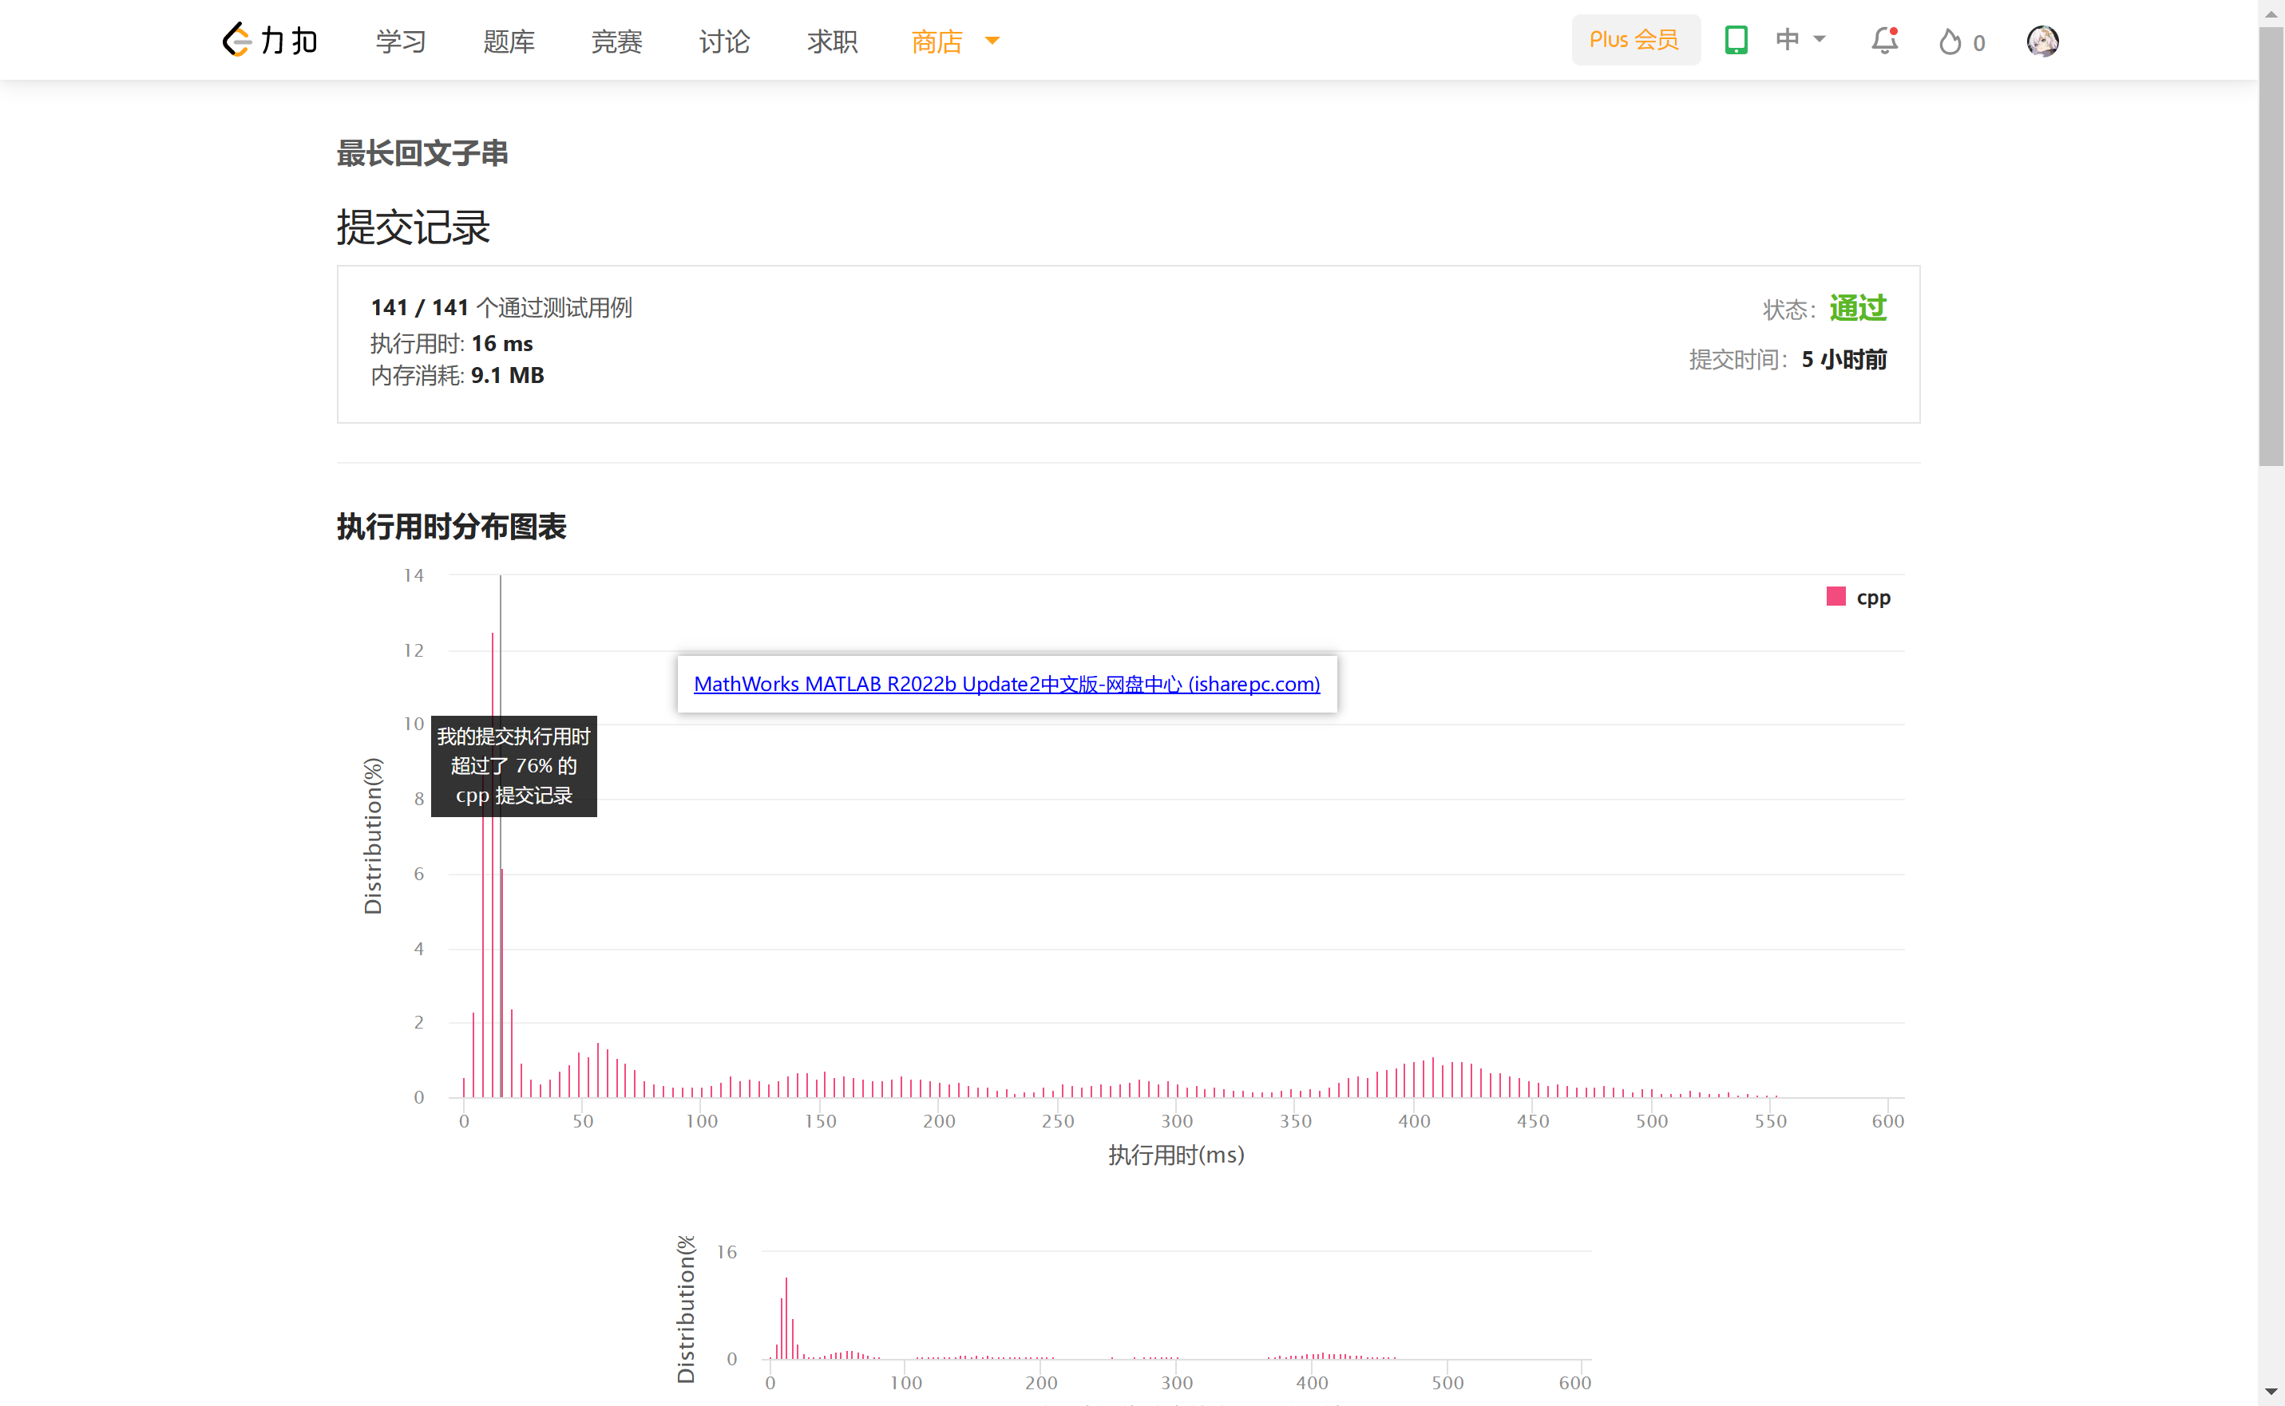Click the LeetCode 力扣 logo
The image size is (2285, 1406).
pos(270,40)
